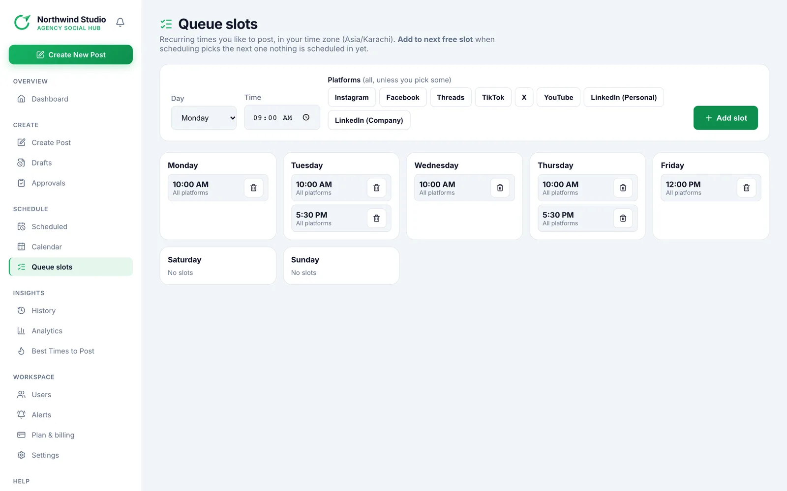This screenshot has width=787, height=491.
Task: Click Create New Post button
Action: coord(71,55)
